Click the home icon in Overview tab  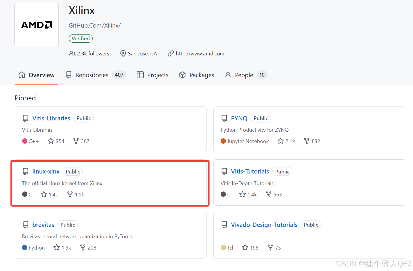22,75
